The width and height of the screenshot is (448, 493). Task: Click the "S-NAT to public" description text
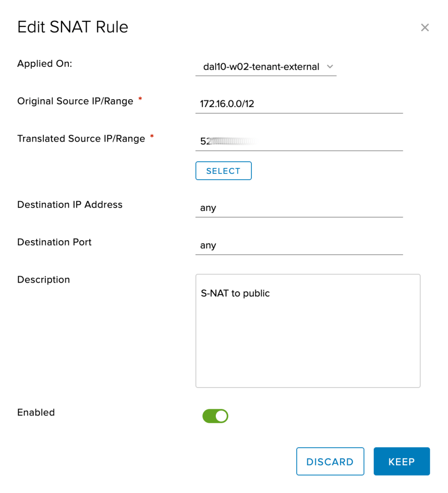pyautogui.click(x=235, y=293)
